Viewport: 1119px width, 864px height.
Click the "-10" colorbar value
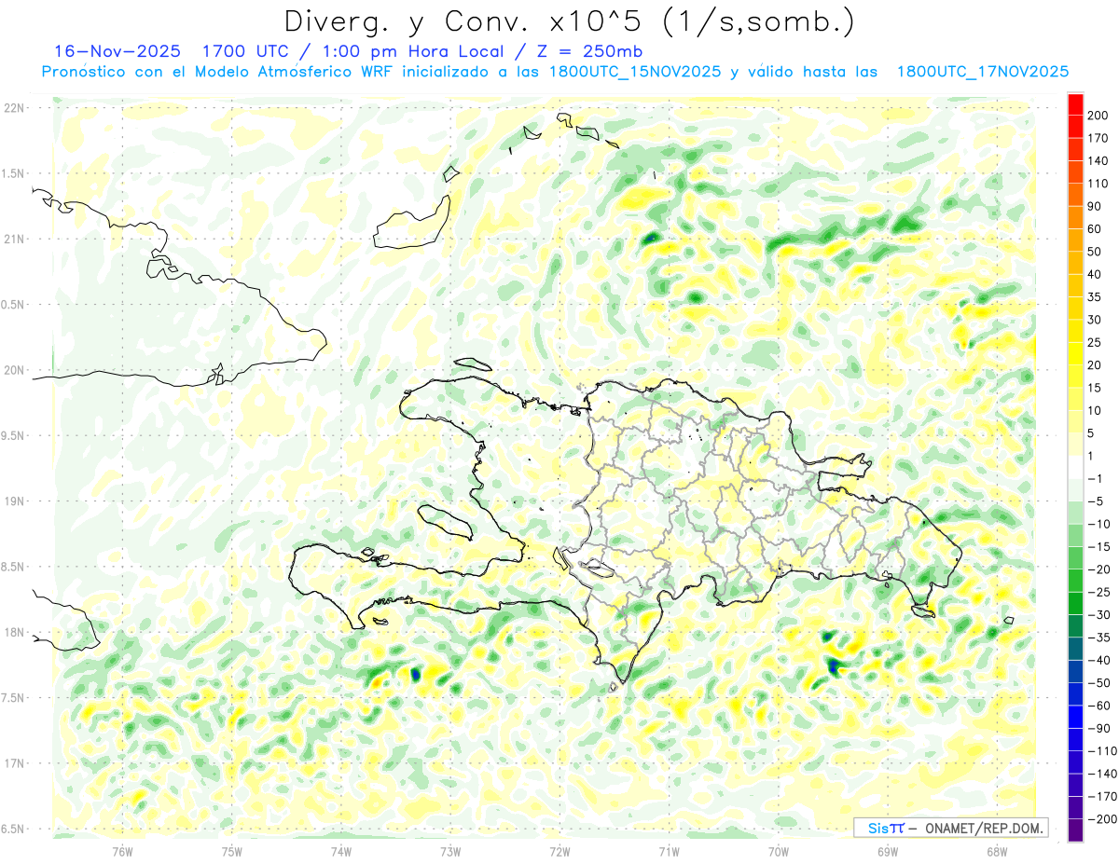[x=1100, y=524]
